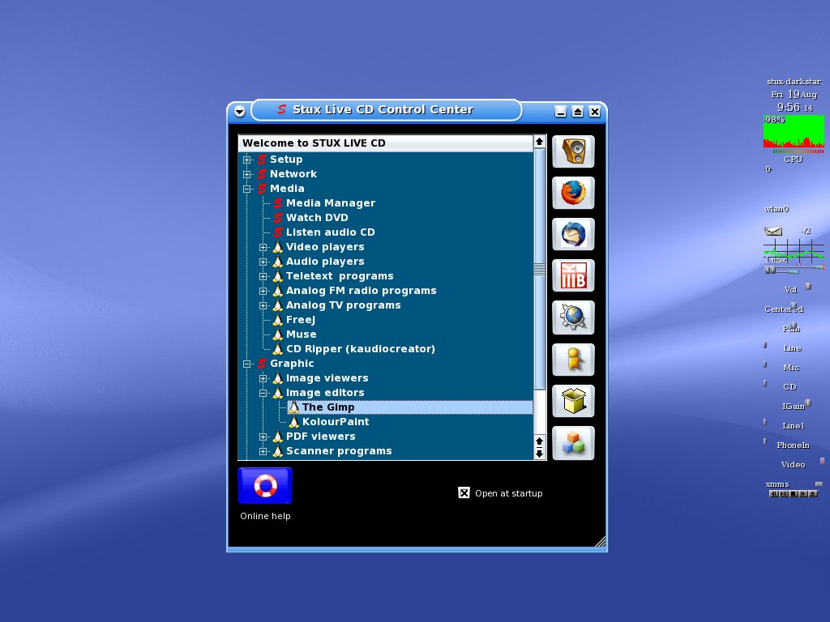Expand the Audio players node

pos(263,262)
